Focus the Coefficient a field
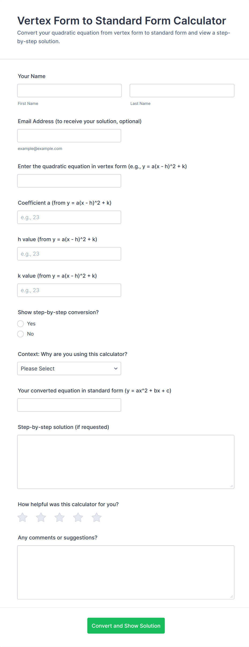Viewport: 249px width, 647px height. pos(69,217)
